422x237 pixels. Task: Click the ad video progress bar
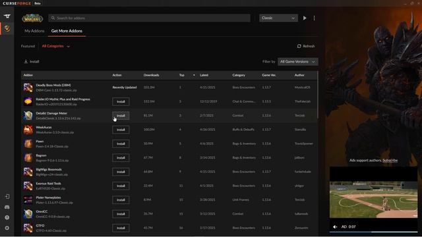[374, 232]
